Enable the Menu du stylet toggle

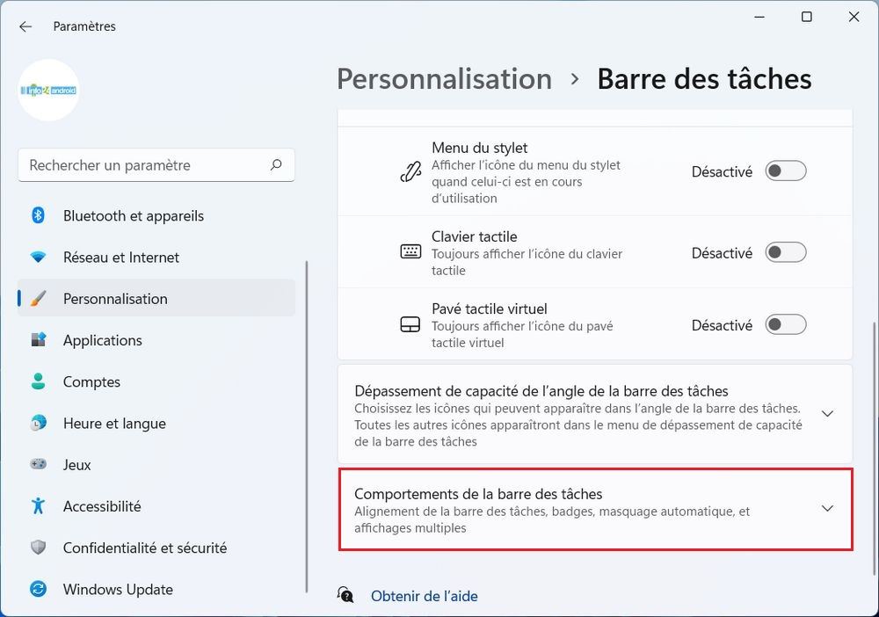[x=785, y=171]
